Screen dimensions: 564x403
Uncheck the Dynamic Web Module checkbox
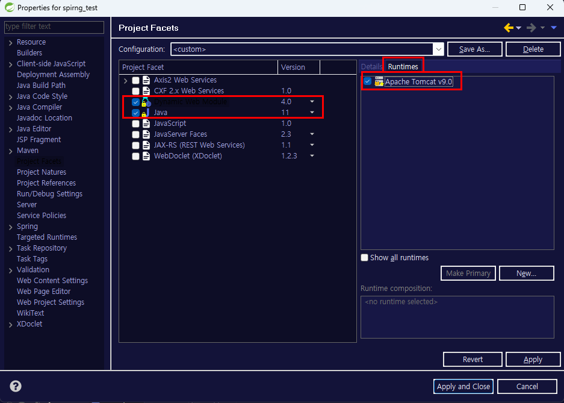[x=135, y=102]
